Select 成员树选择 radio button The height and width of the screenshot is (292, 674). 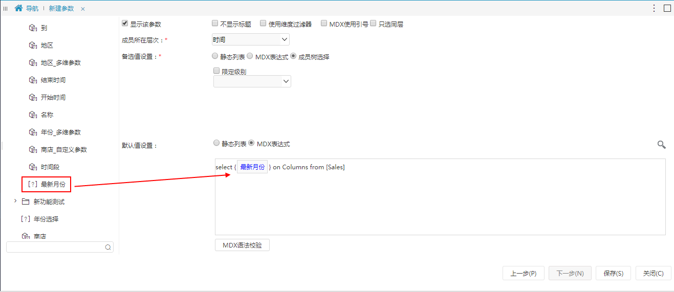tap(293, 56)
